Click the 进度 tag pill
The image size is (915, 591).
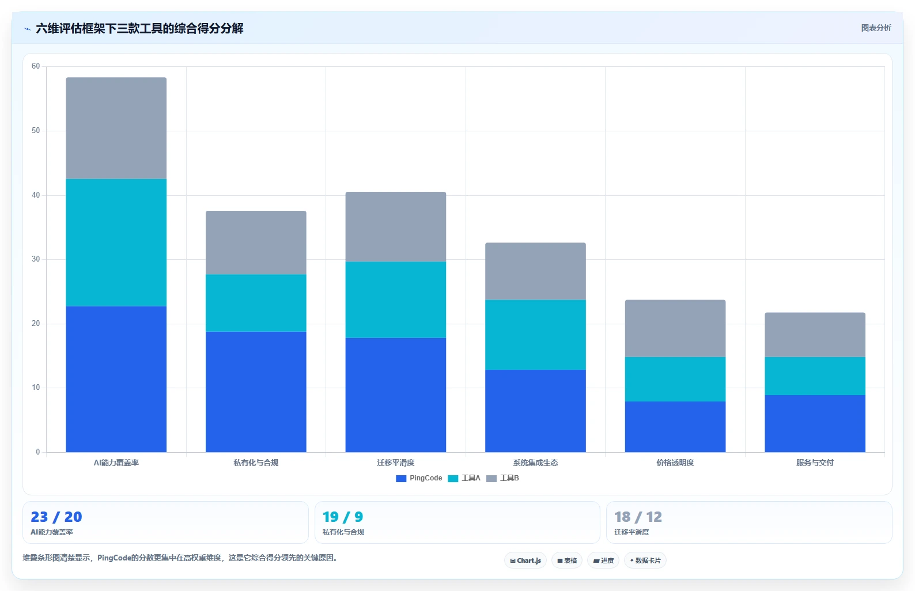603,560
